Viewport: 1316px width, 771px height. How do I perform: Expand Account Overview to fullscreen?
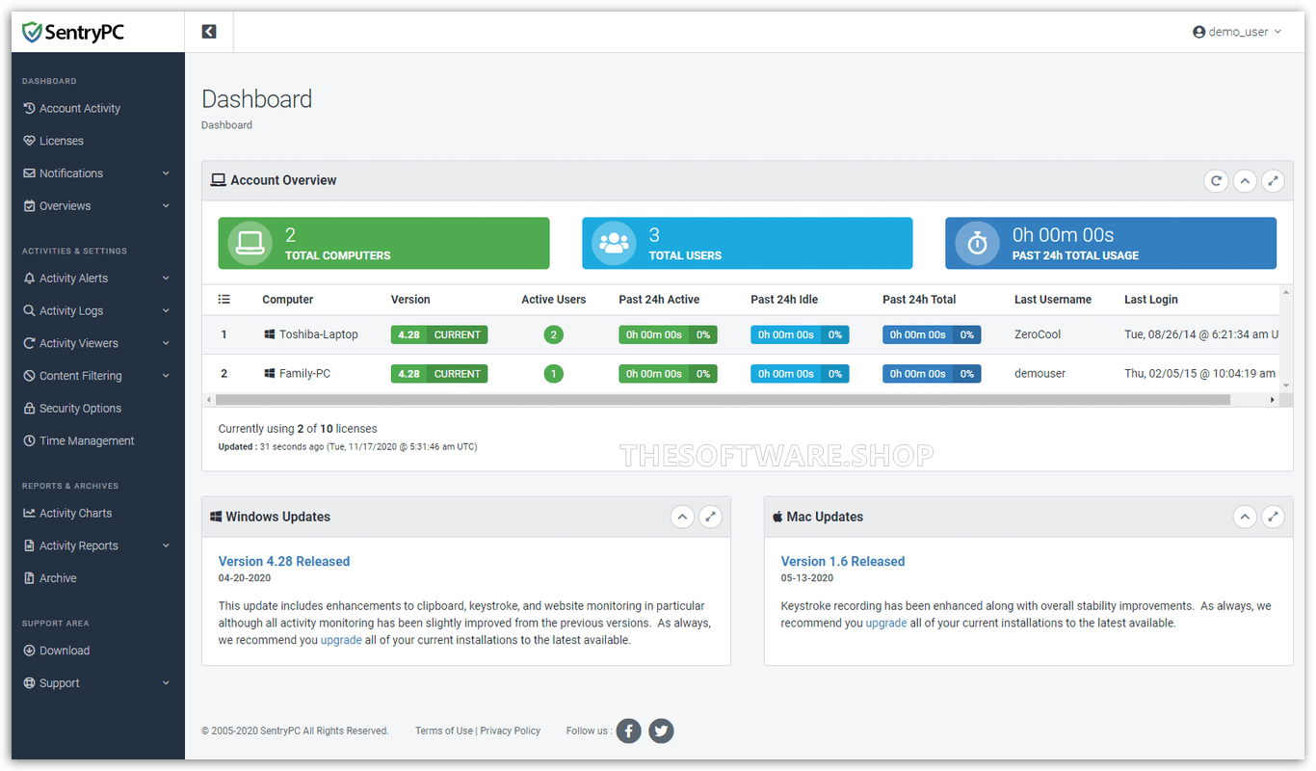(1273, 180)
